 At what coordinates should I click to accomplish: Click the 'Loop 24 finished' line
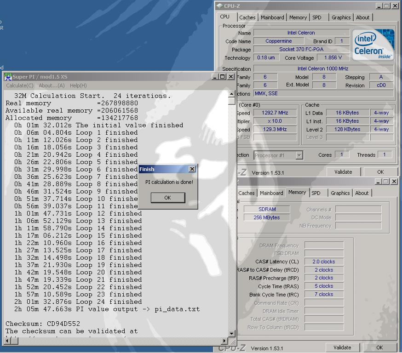pos(78,302)
